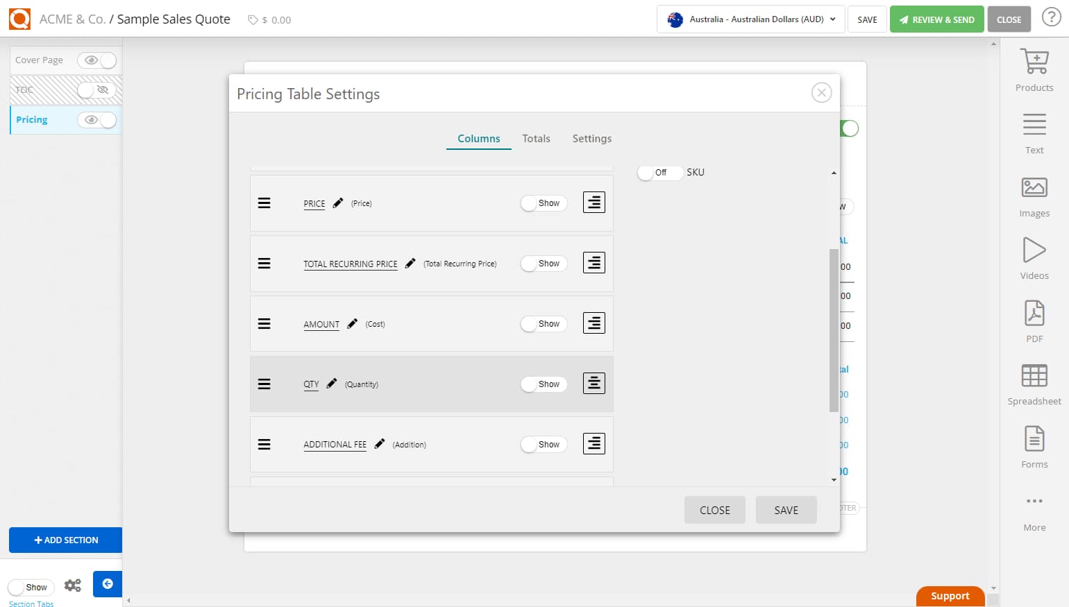
Task: Open the Products panel
Action: coord(1034,68)
